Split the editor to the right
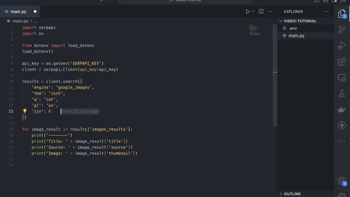This screenshot has height=197, width=350. [x=261, y=11]
